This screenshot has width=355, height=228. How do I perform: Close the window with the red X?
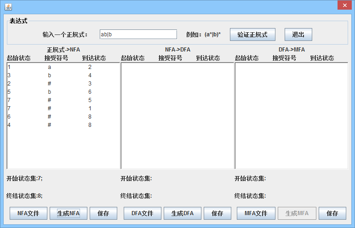pos(344,5)
